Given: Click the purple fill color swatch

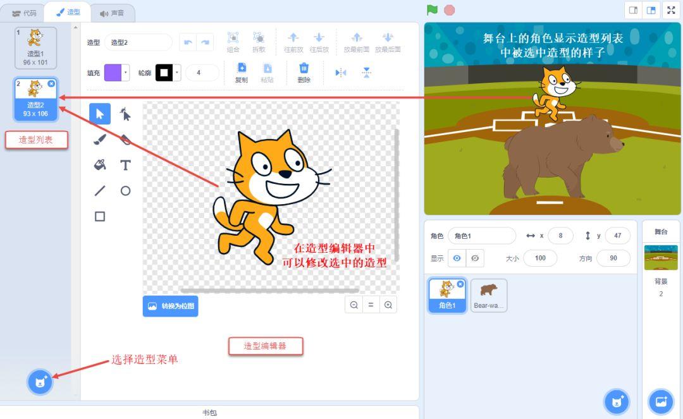Looking at the screenshot, I should point(113,73).
